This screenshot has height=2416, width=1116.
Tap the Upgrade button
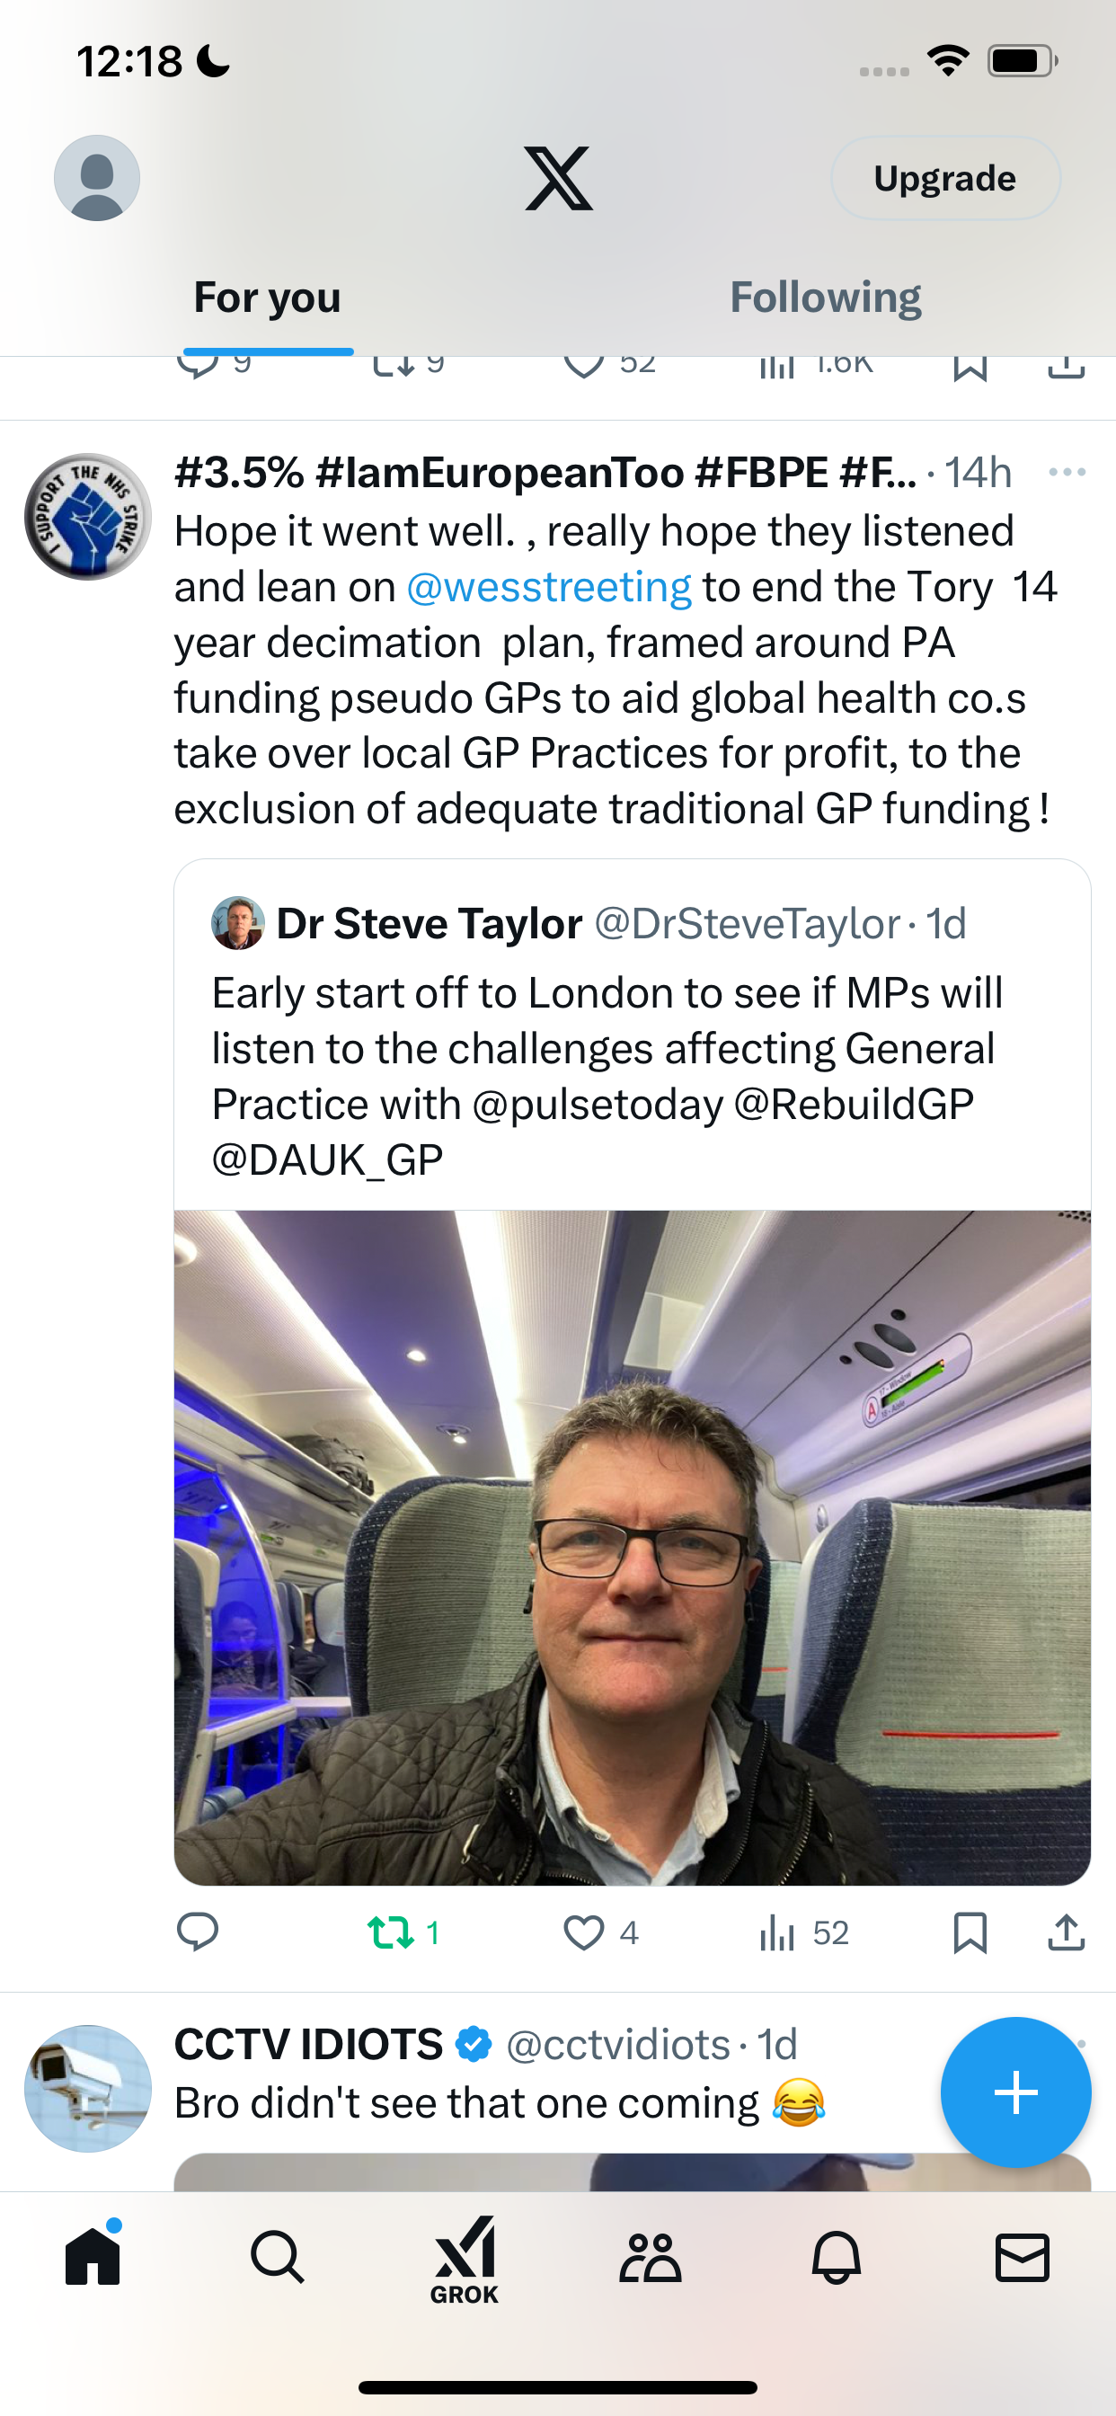click(x=945, y=178)
